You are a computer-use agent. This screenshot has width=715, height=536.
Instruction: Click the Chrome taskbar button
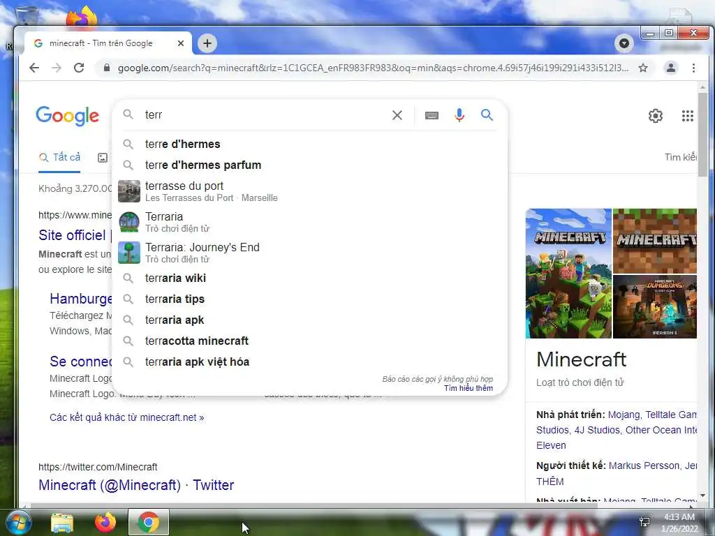(149, 522)
